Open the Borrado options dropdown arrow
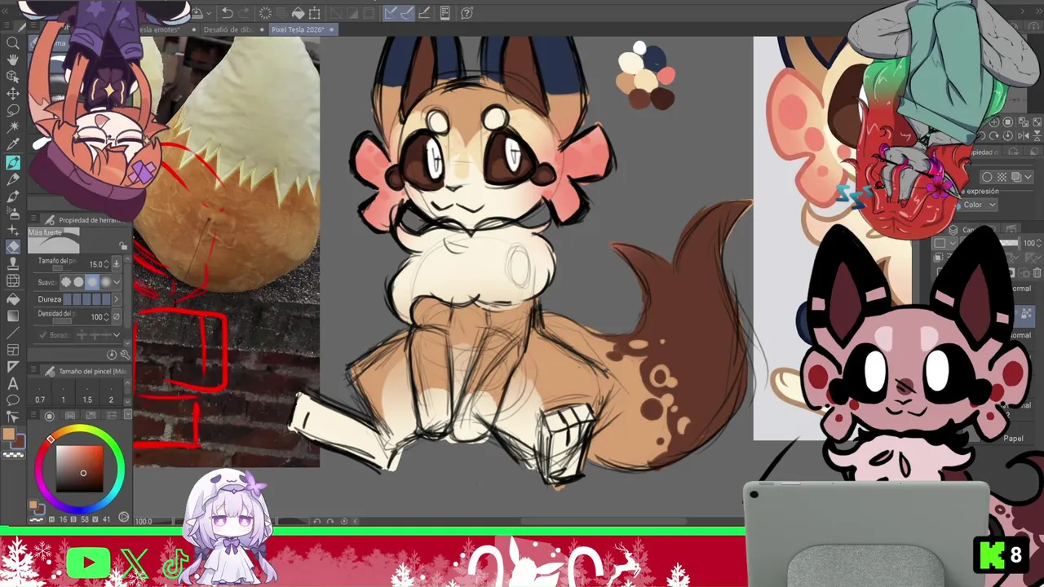This screenshot has width=1044, height=587. tap(117, 335)
